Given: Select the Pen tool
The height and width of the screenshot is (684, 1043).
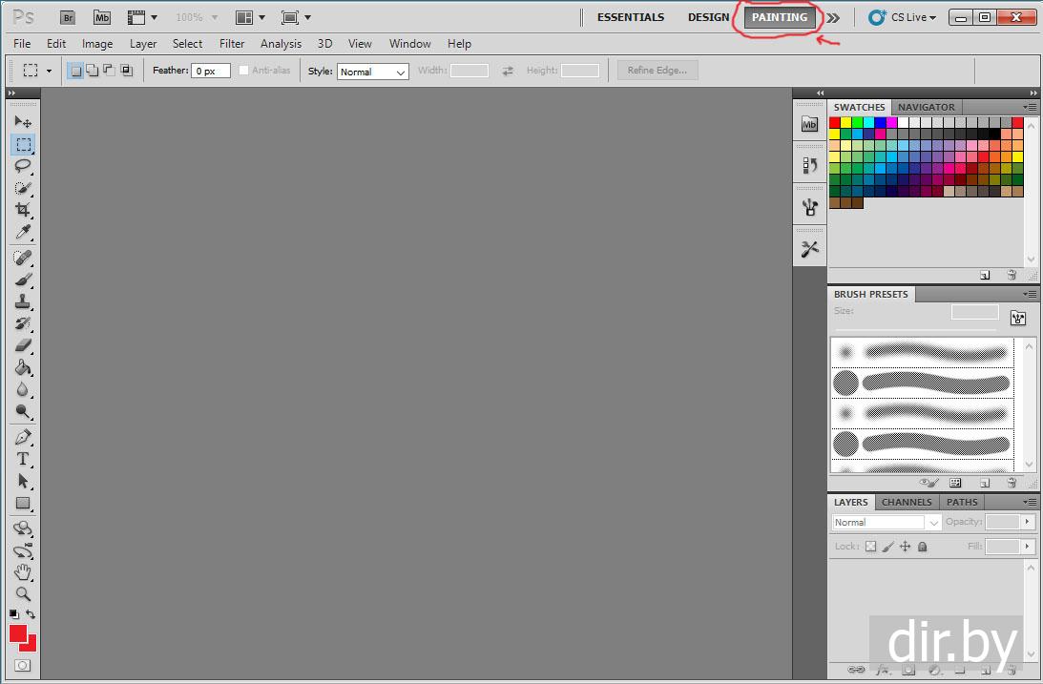Looking at the screenshot, I should click(x=23, y=437).
